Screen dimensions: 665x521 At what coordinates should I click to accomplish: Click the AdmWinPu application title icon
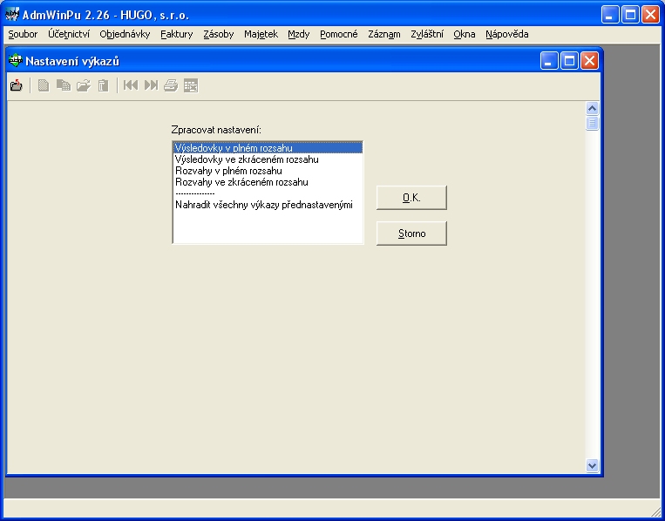click(x=12, y=15)
